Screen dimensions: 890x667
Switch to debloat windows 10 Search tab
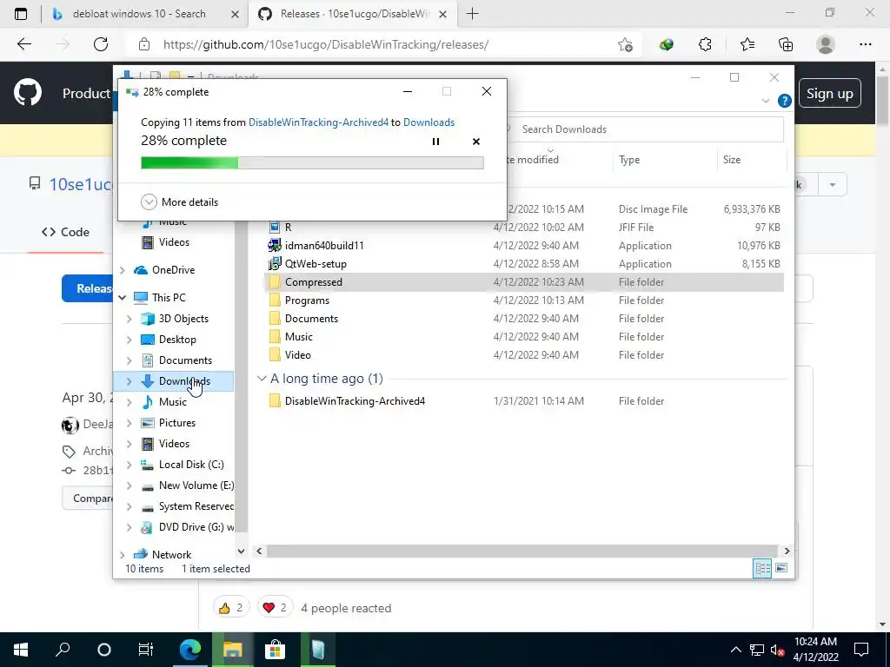[x=138, y=14]
